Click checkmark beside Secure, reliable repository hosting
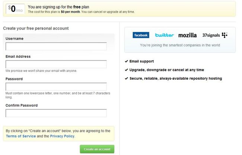 [127, 78]
